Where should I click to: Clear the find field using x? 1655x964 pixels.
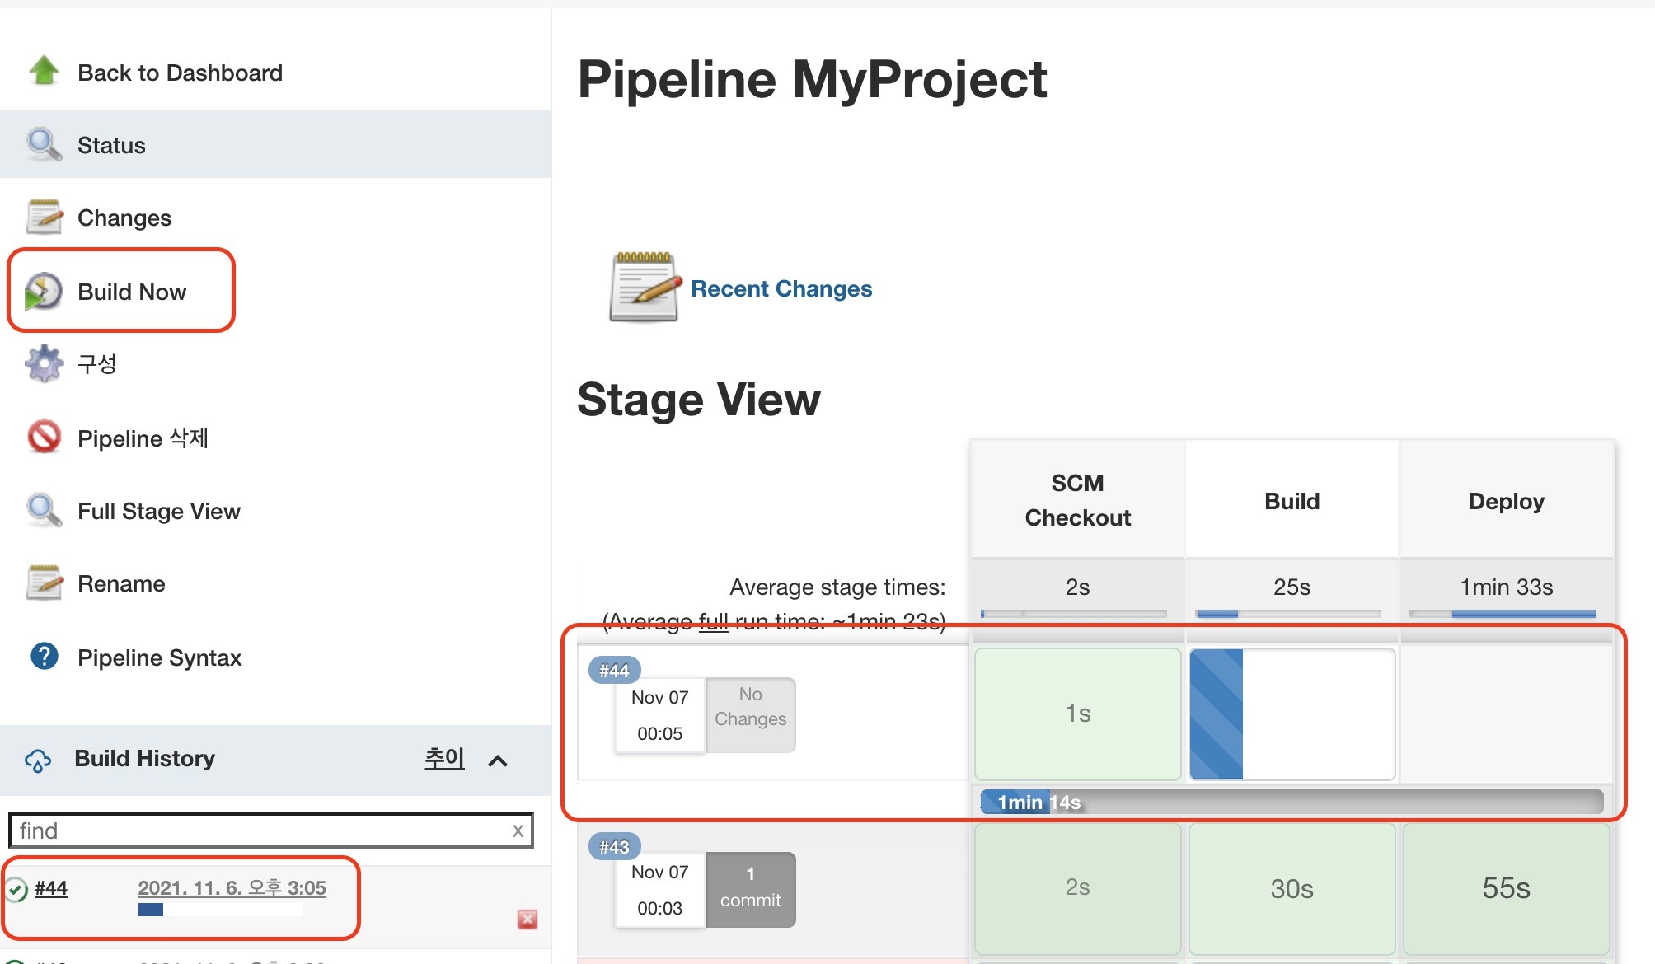518,831
